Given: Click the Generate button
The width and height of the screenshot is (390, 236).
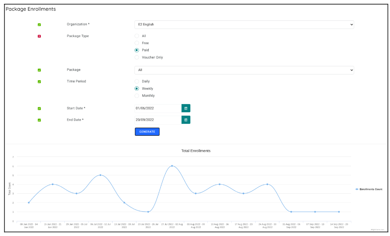Looking at the screenshot, I should pos(147,131).
